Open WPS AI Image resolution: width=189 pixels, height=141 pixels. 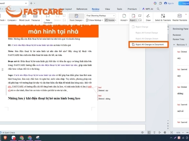pyautogui.click(x=148, y=9)
